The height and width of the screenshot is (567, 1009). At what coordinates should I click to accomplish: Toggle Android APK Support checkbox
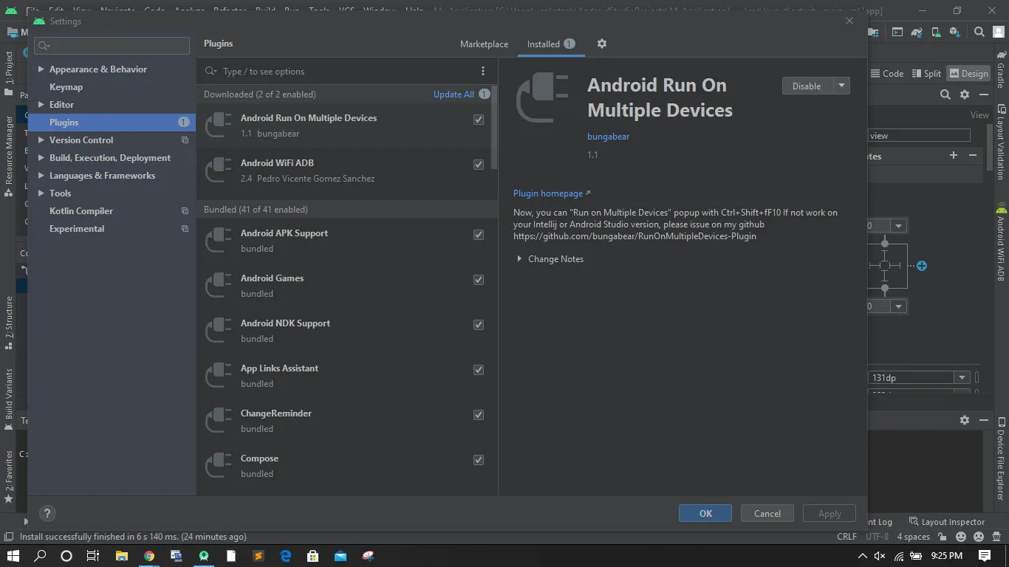479,235
